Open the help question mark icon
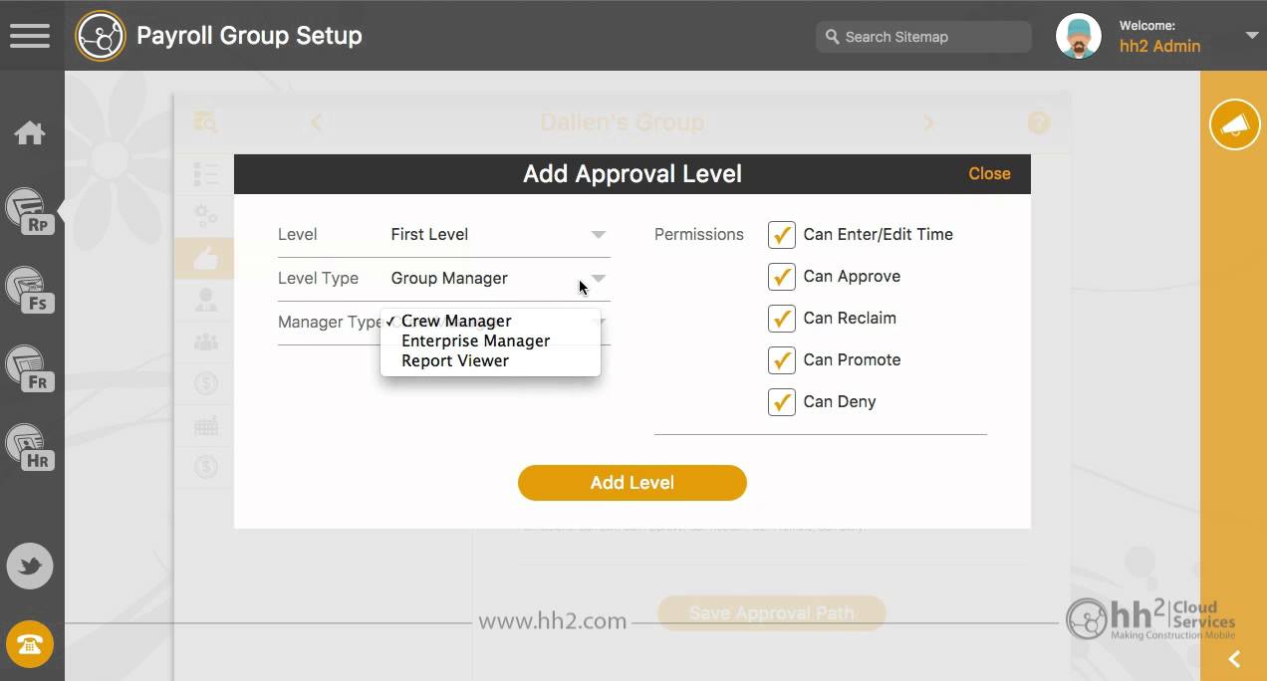This screenshot has width=1267, height=681. [x=1039, y=122]
